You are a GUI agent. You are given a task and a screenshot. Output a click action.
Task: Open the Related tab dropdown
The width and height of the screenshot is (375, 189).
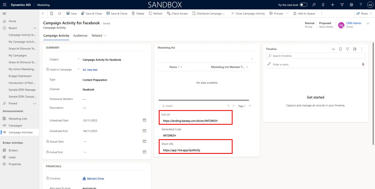pos(99,36)
